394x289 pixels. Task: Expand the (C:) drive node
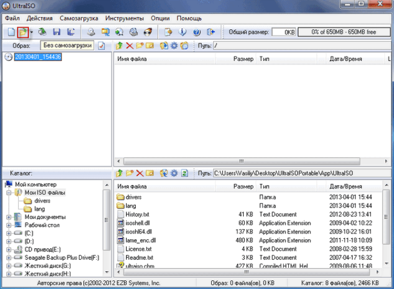pos(9,233)
